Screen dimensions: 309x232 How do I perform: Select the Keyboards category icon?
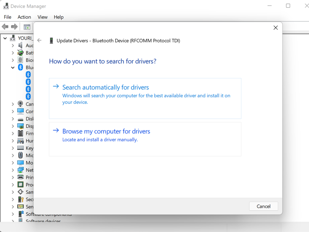coord(20,148)
